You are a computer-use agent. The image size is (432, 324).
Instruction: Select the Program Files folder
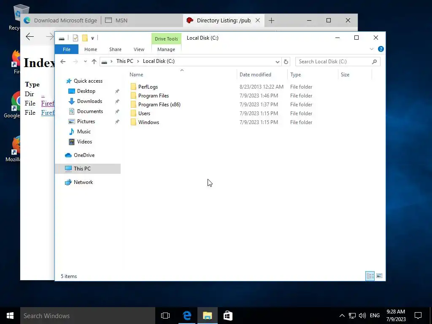coord(154,96)
